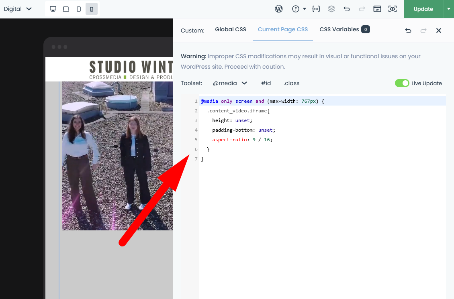Click the custom CSS braces icon

click(x=316, y=9)
